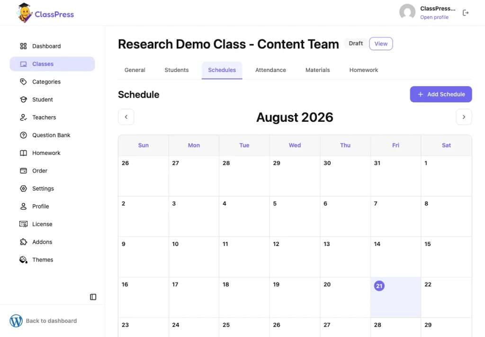Go to previous month with left chevron
This screenshot has width=485, height=337.
tap(126, 117)
